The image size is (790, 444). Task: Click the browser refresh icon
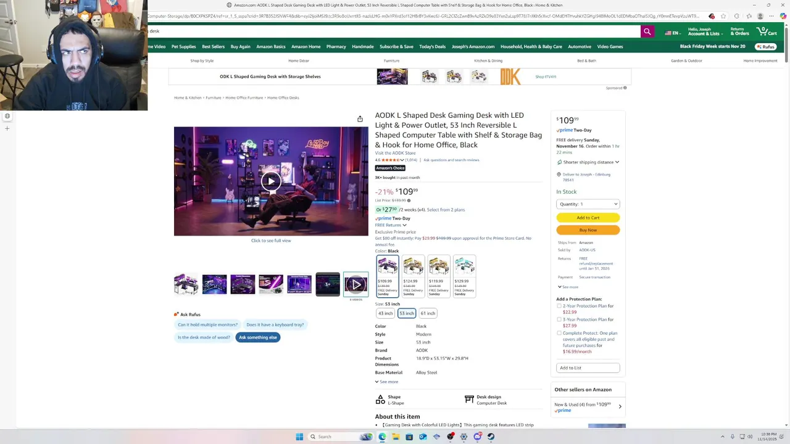[736, 16]
